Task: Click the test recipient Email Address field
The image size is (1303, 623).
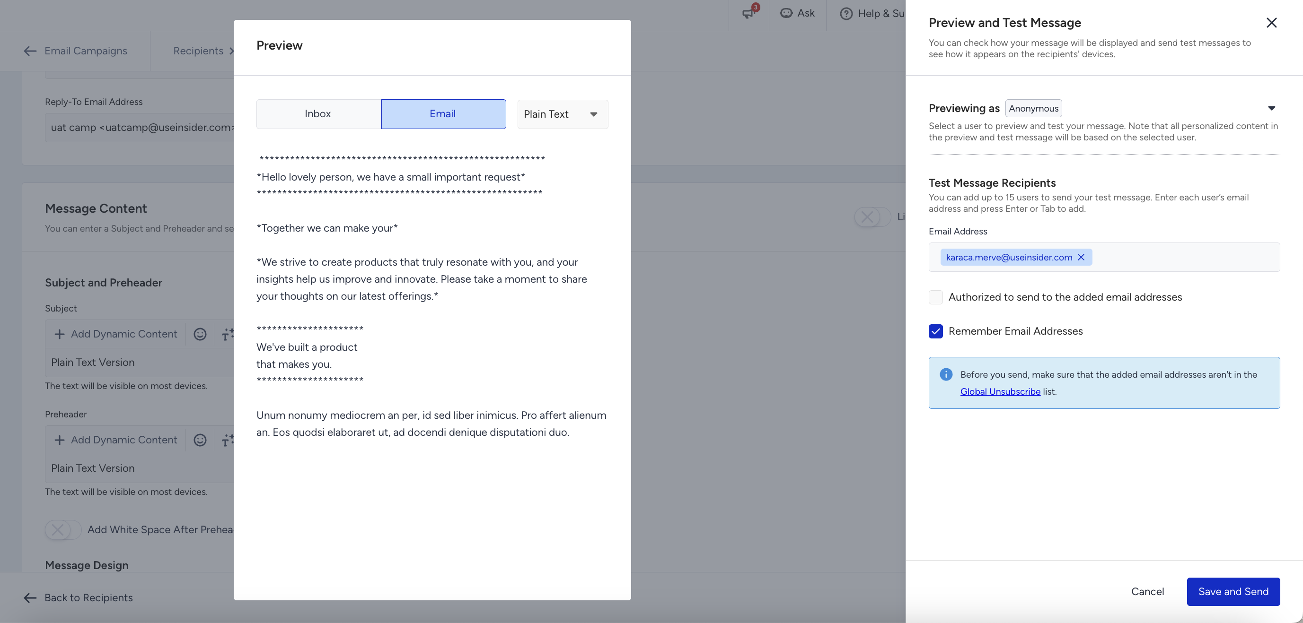Action: 1104,257
